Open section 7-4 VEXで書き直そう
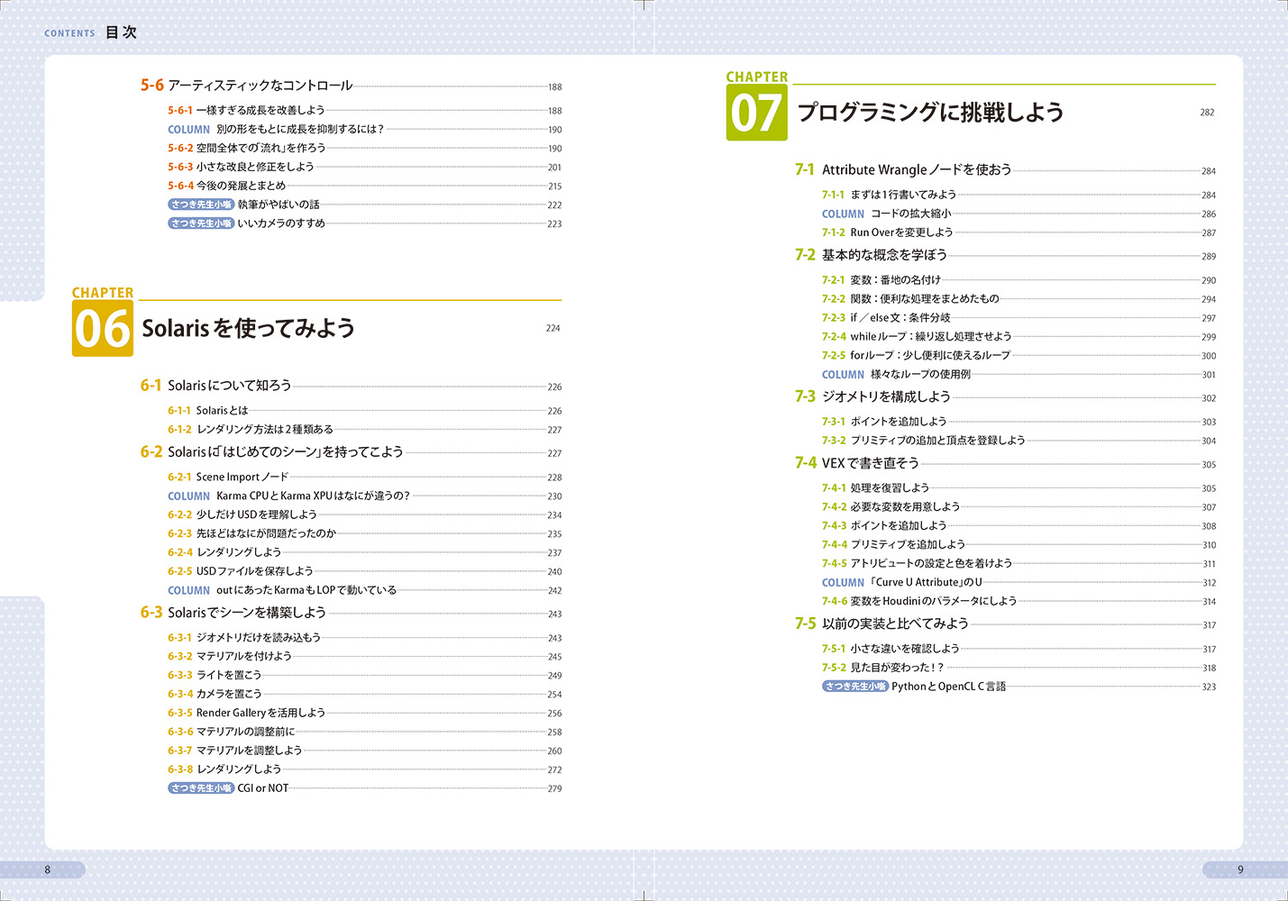Viewport: 1288px width, 901px height. 870,463
